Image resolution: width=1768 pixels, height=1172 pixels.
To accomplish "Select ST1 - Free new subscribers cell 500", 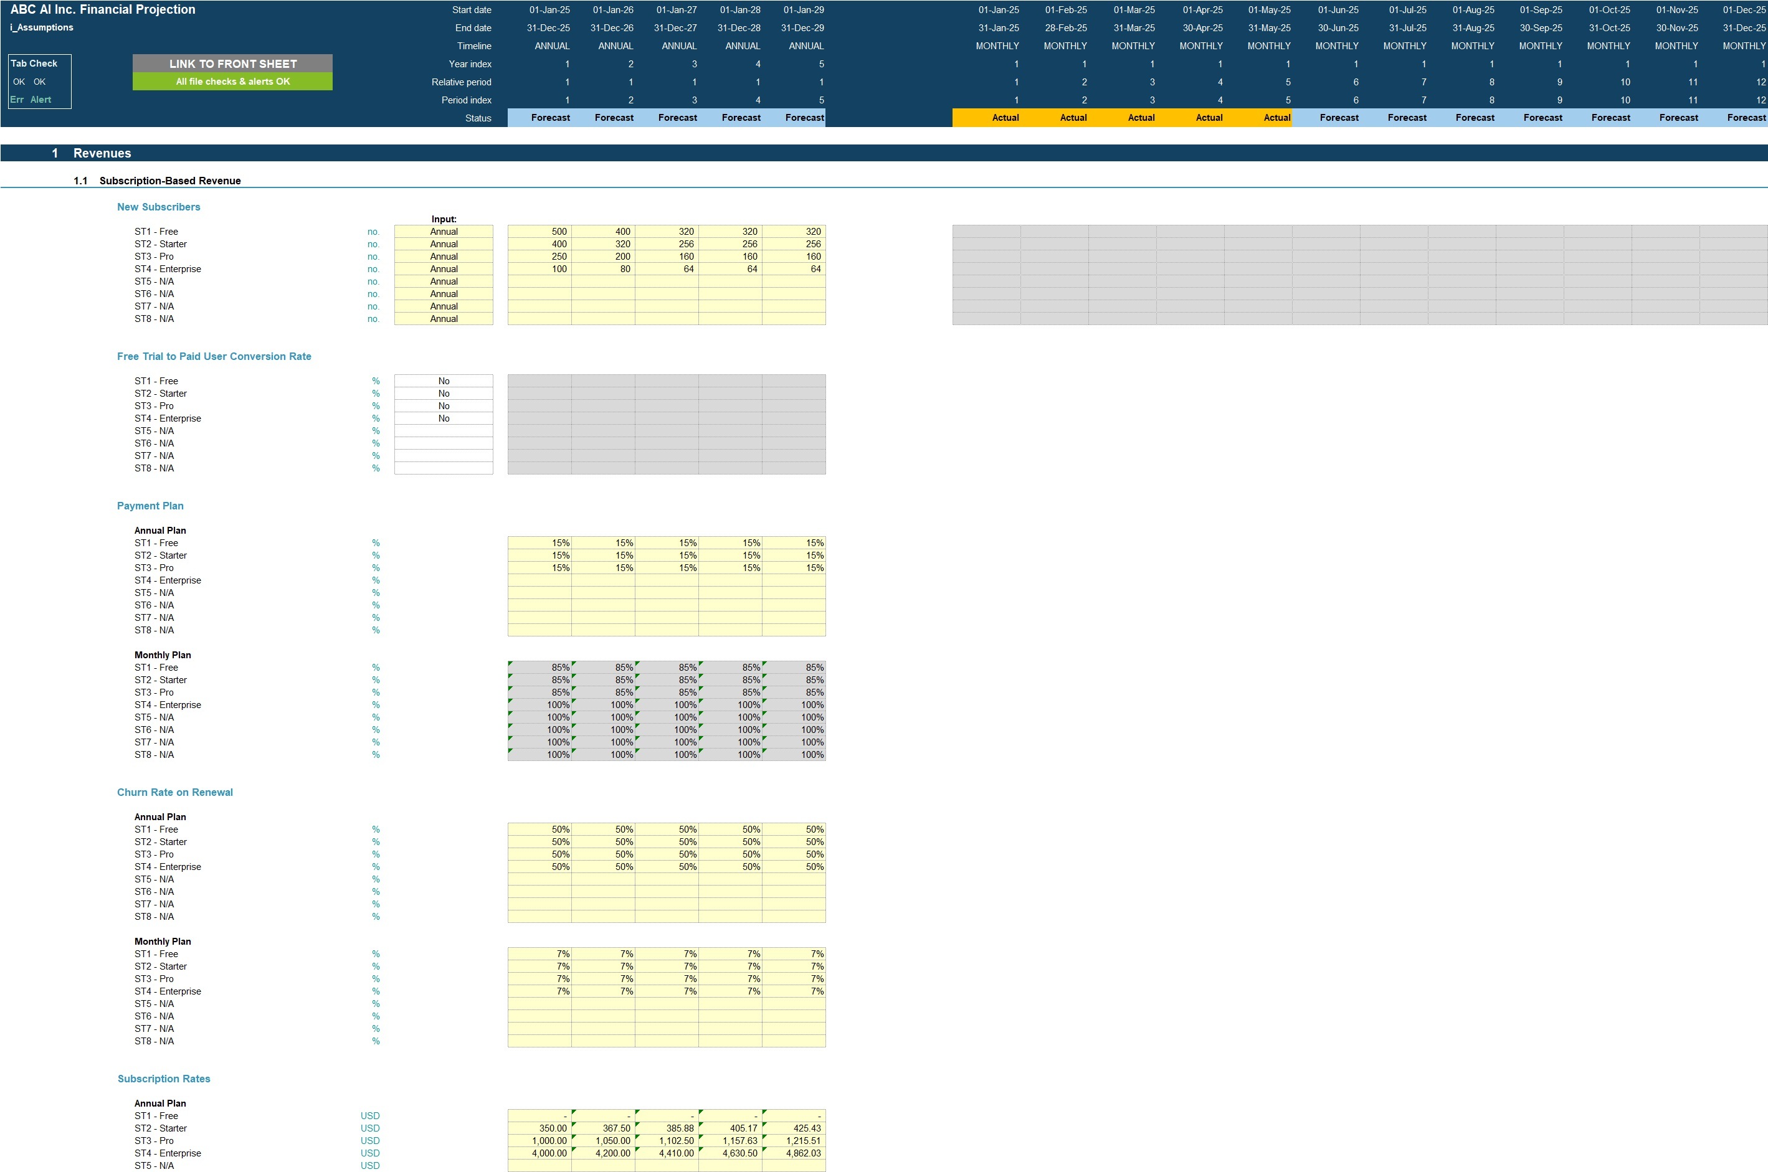I will [x=539, y=232].
